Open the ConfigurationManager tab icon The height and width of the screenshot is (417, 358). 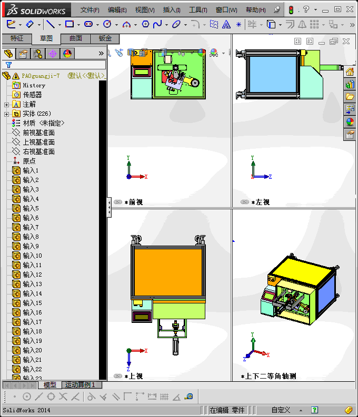pyautogui.click(x=38, y=54)
